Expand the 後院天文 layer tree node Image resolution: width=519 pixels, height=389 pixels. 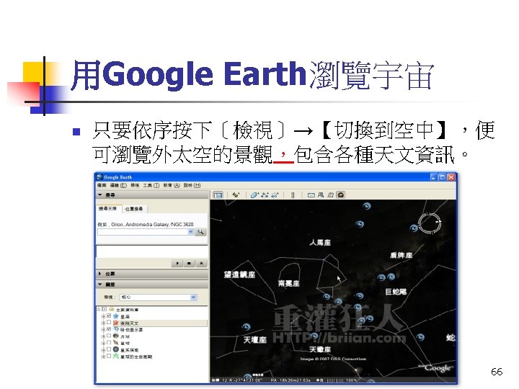(x=103, y=323)
